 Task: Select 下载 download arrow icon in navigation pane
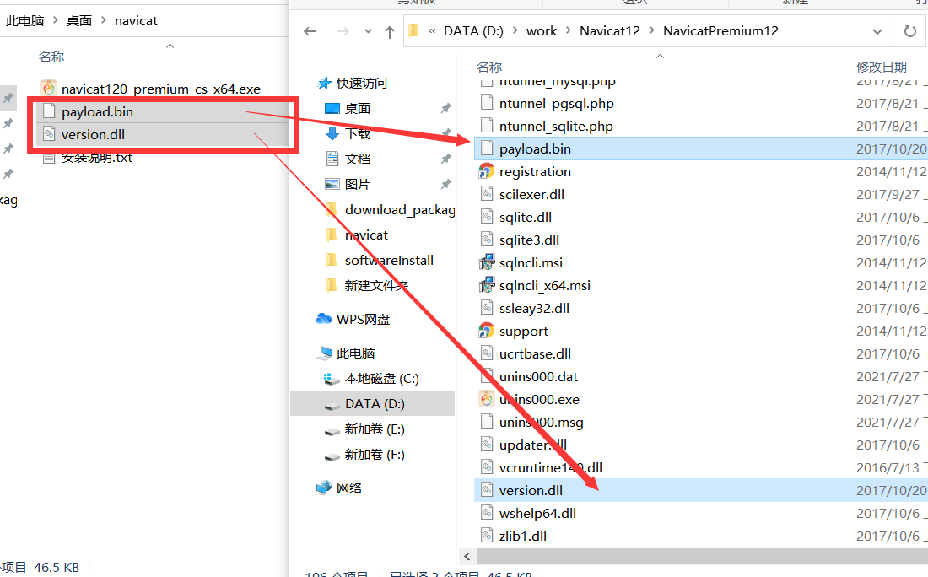pos(332,134)
